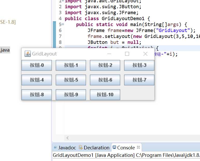Click import javax.swing.JFrame on line 3
The image size is (200, 161).
tap(102, 13)
